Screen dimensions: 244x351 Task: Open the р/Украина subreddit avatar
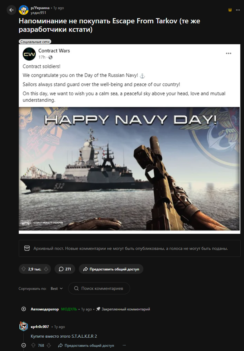tap(24, 10)
